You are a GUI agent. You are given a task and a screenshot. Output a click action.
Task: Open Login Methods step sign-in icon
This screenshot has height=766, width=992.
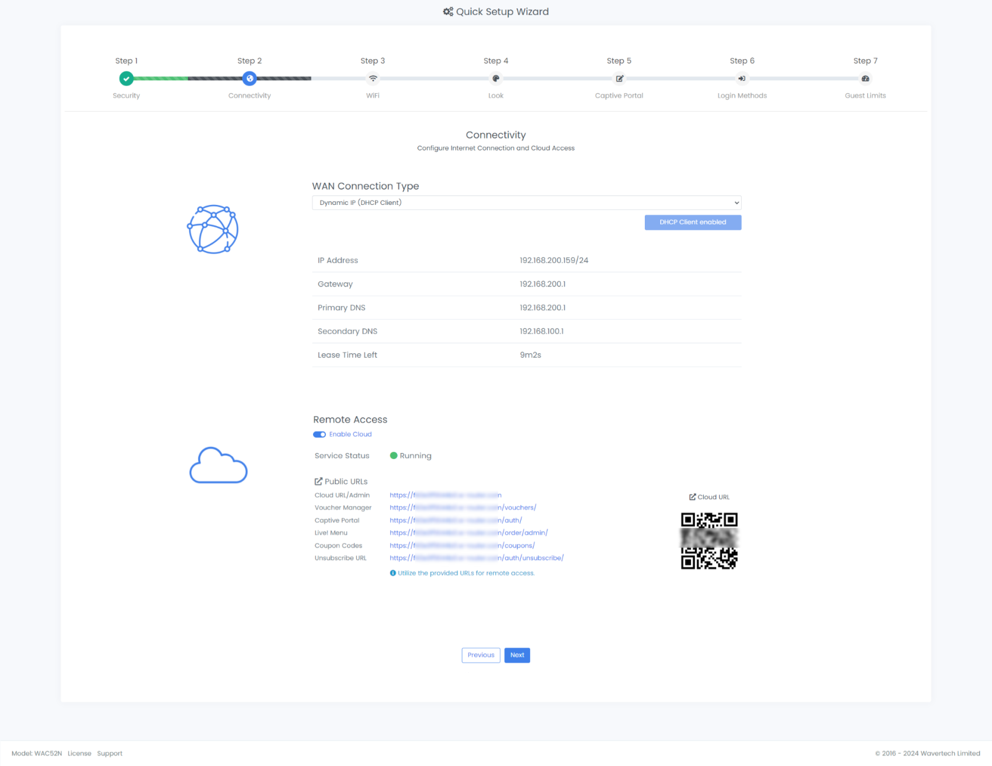[x=742, y=79]
